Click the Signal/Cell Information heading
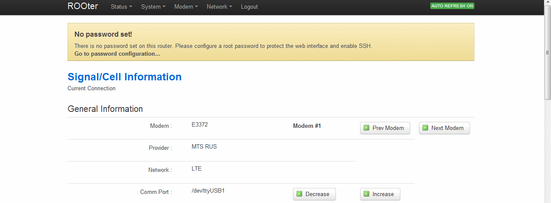The width and height of the screenshot is (551, 203). click(x=125, y=77)
